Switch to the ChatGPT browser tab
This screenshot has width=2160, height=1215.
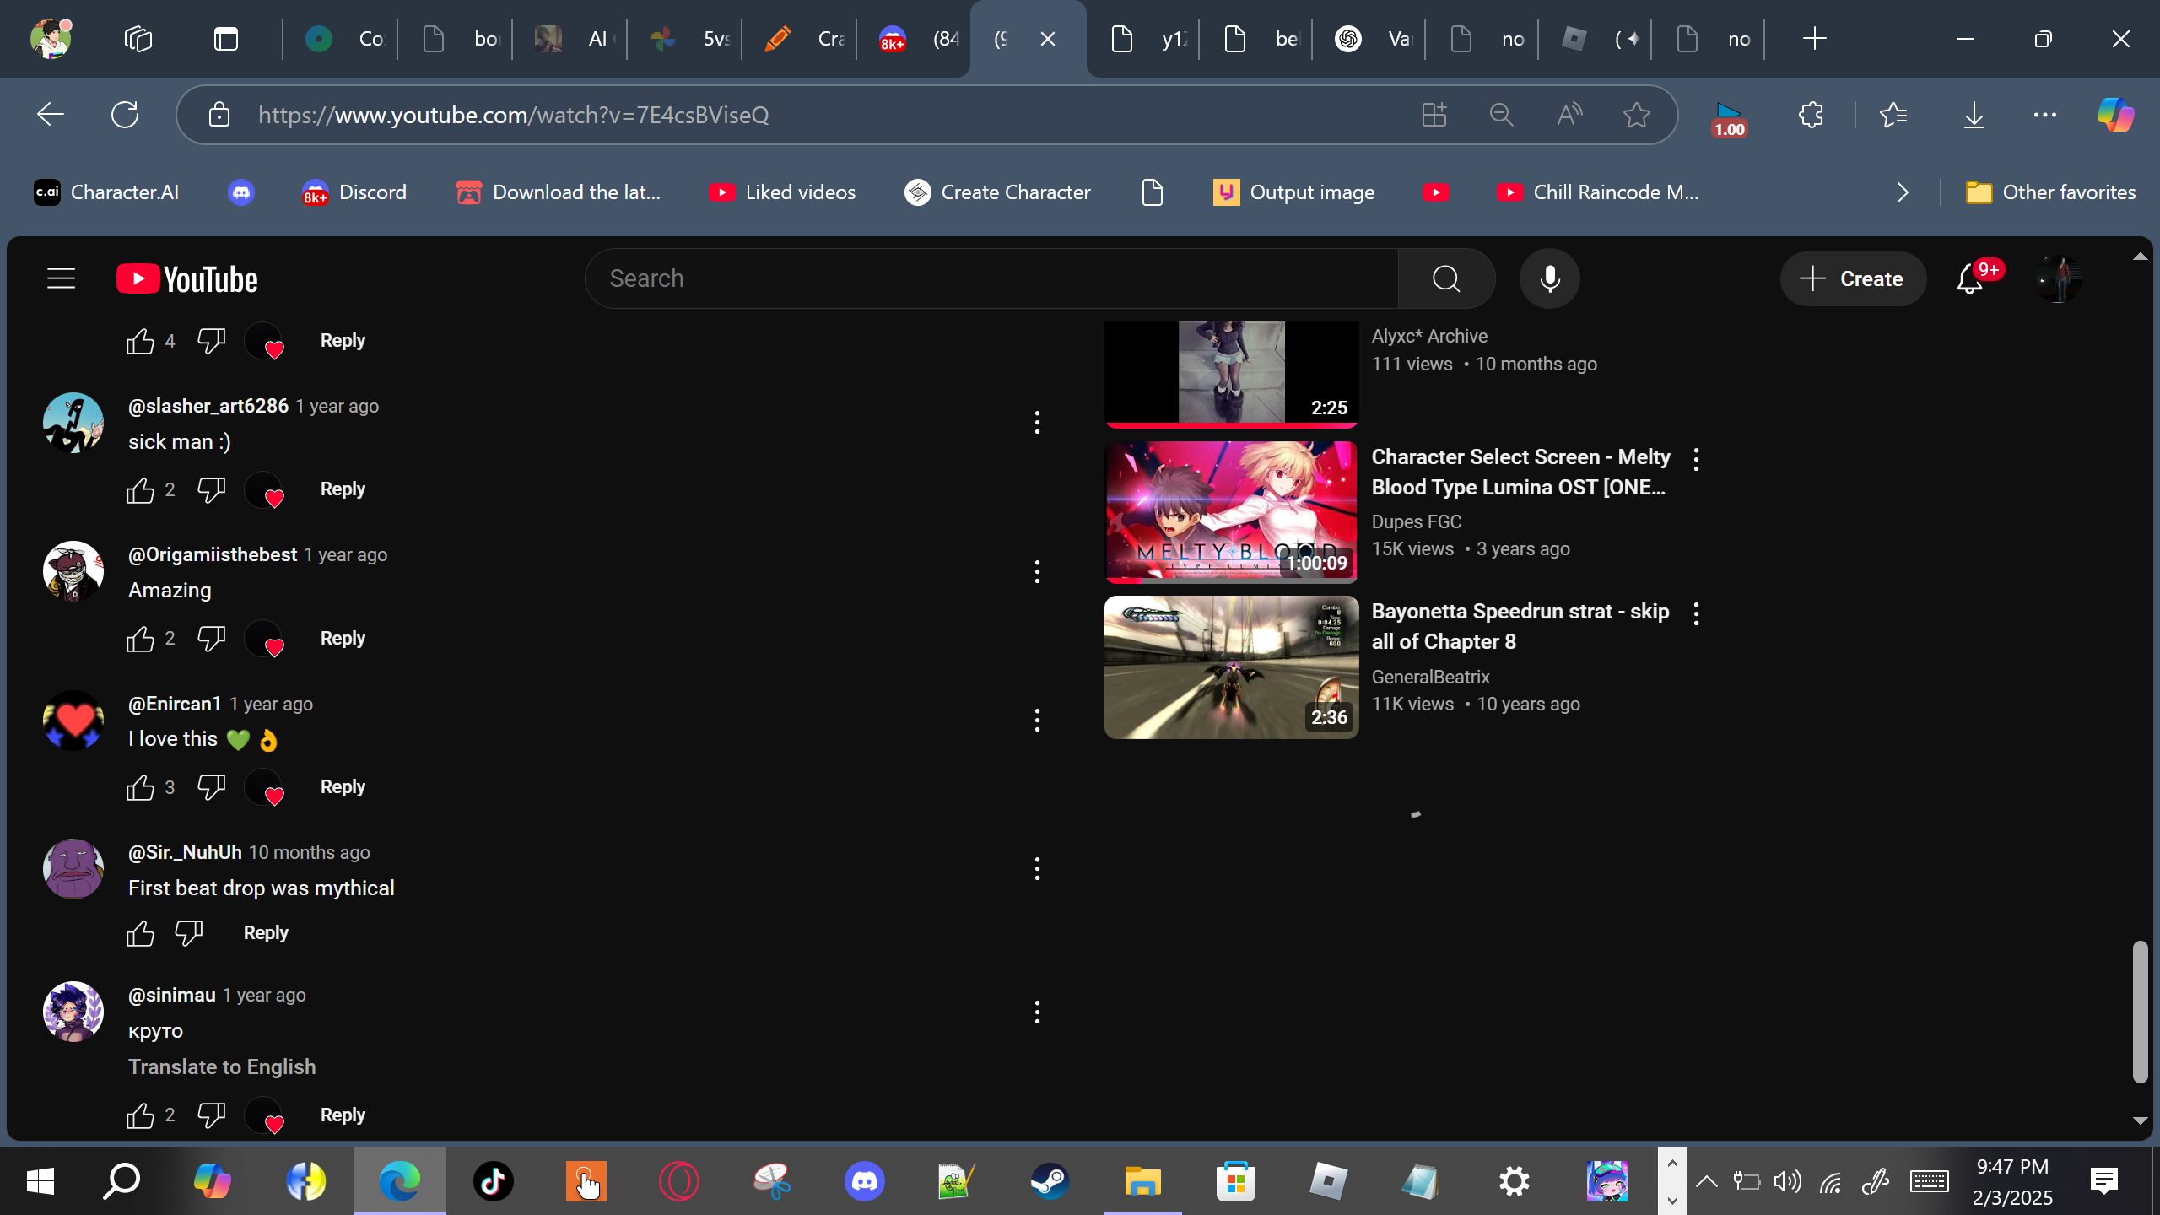1370,39
